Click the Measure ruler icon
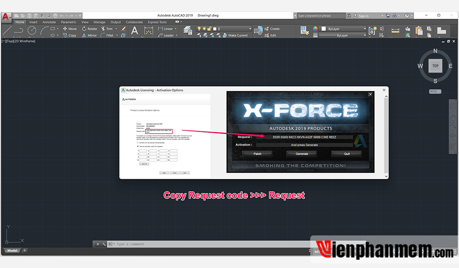This screenshot has width=459, height=268. [395, 30]
